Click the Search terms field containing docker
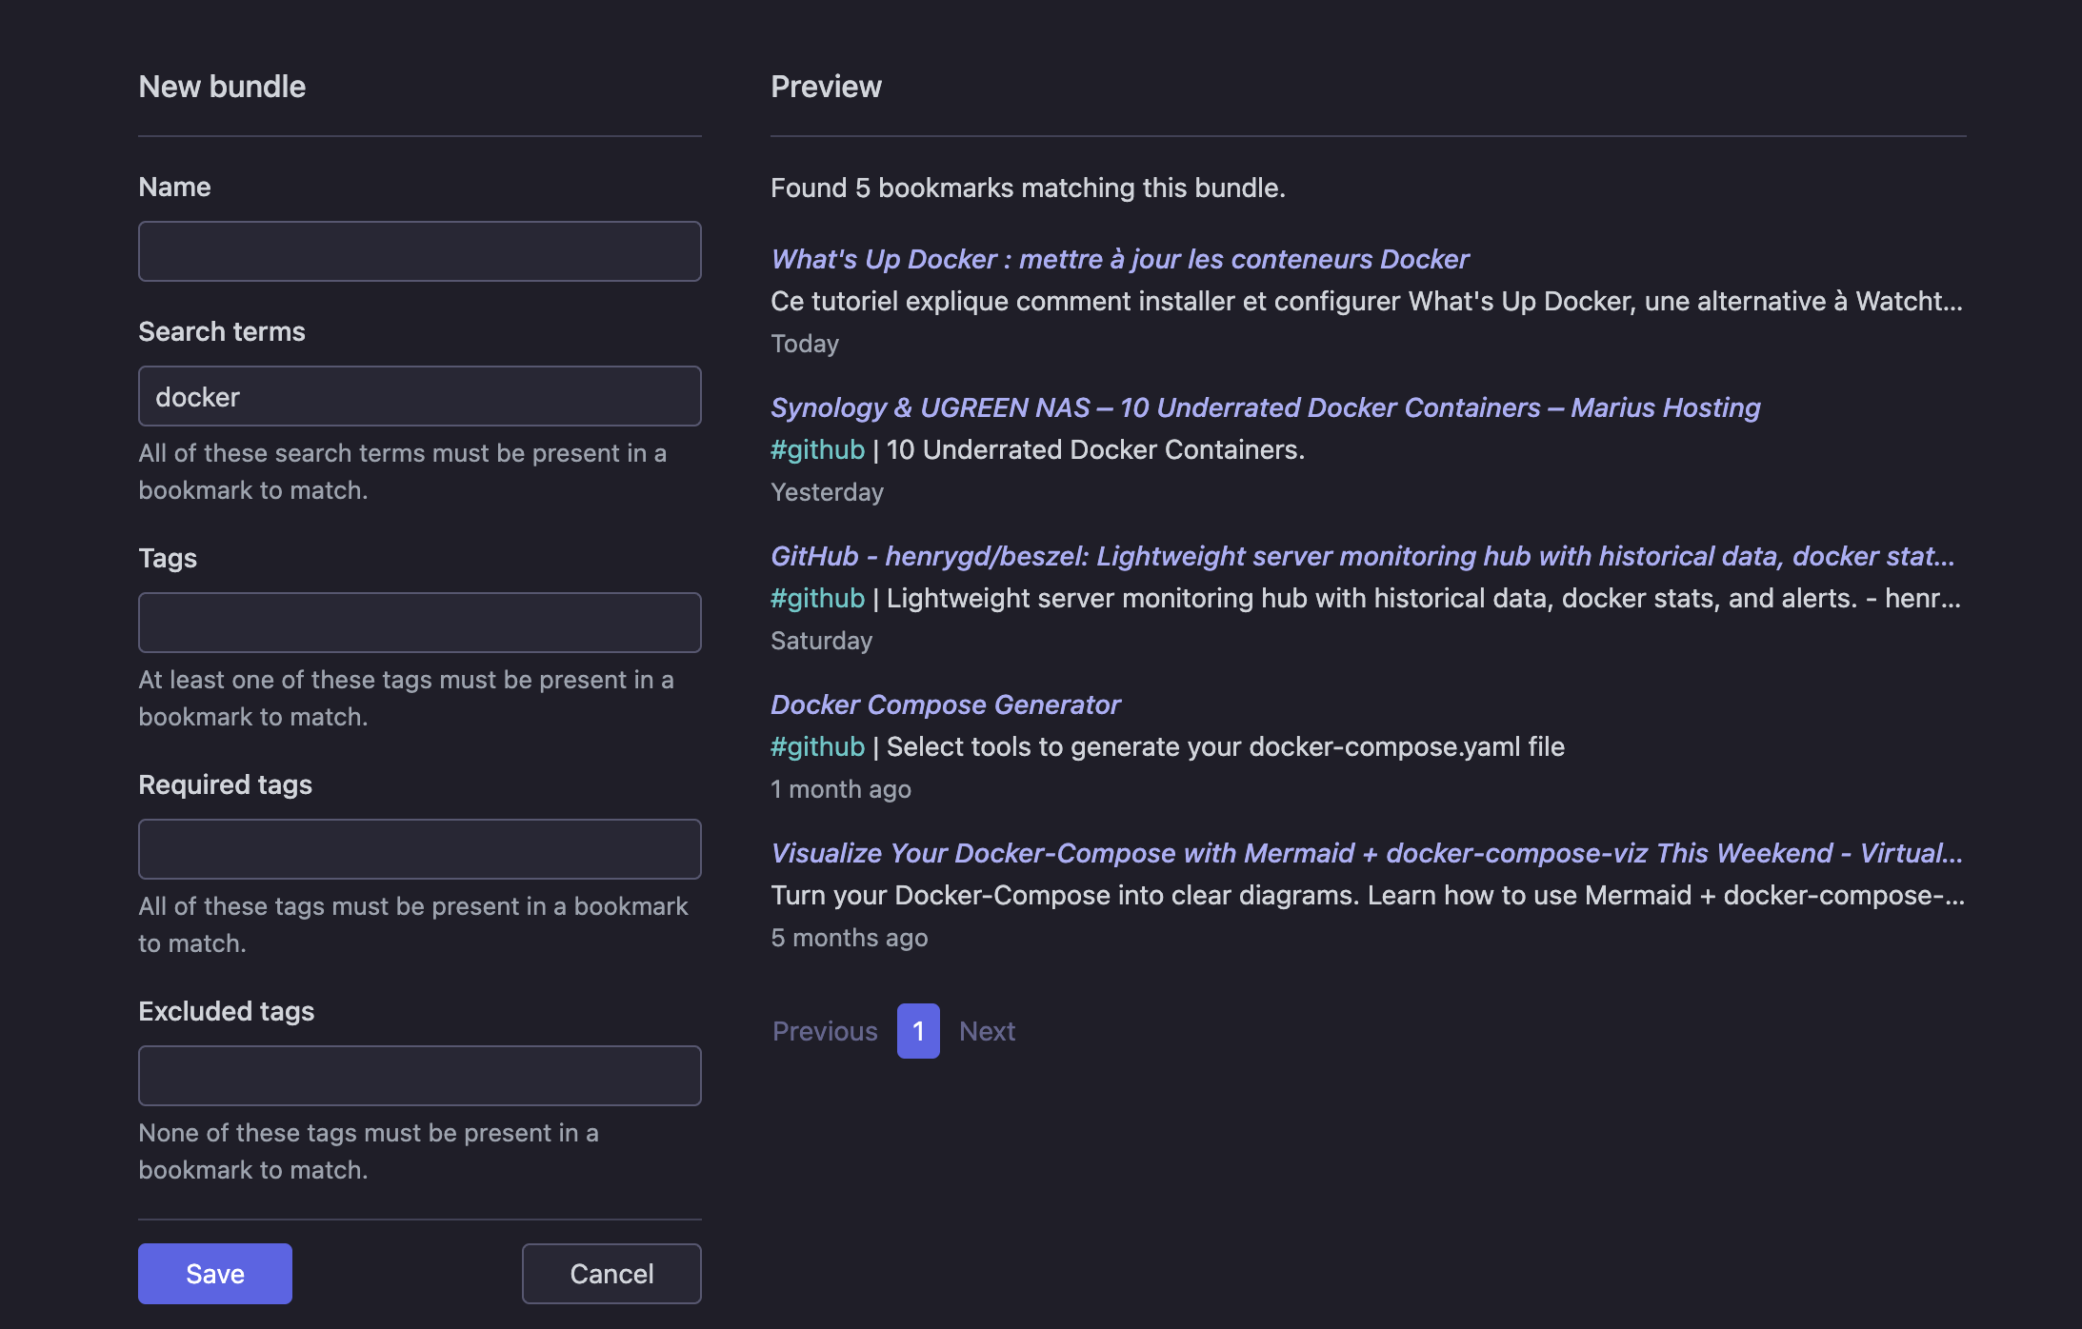 pyautogui.click(x=419, y=396)
